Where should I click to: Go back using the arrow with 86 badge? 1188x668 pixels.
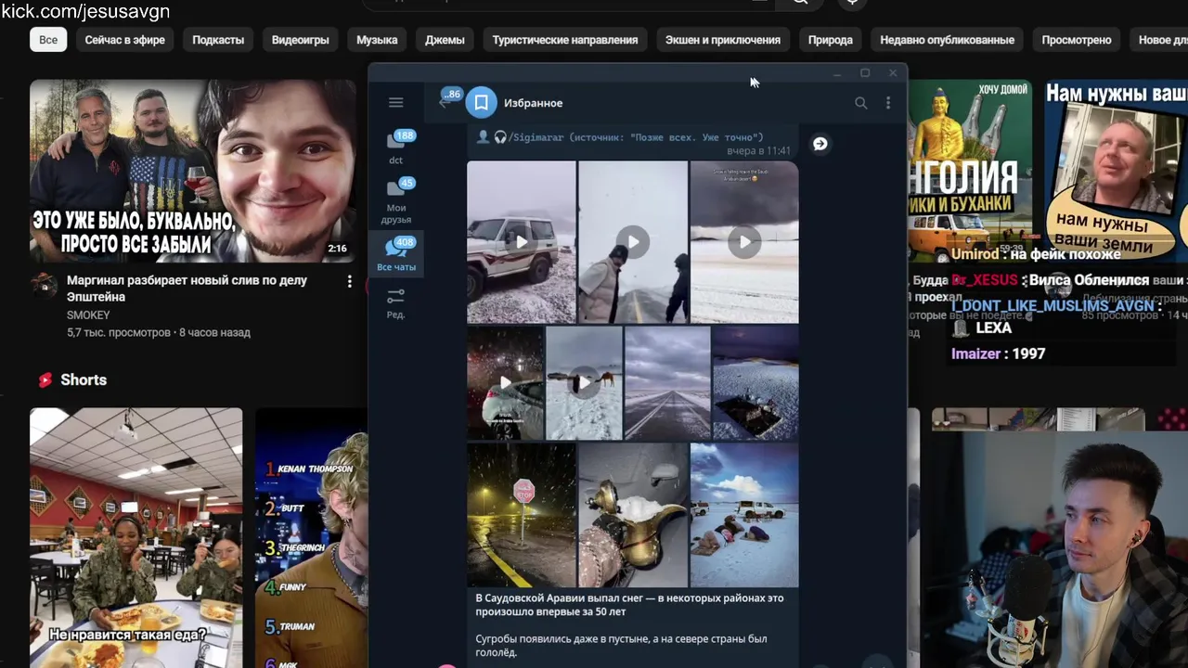445,102
